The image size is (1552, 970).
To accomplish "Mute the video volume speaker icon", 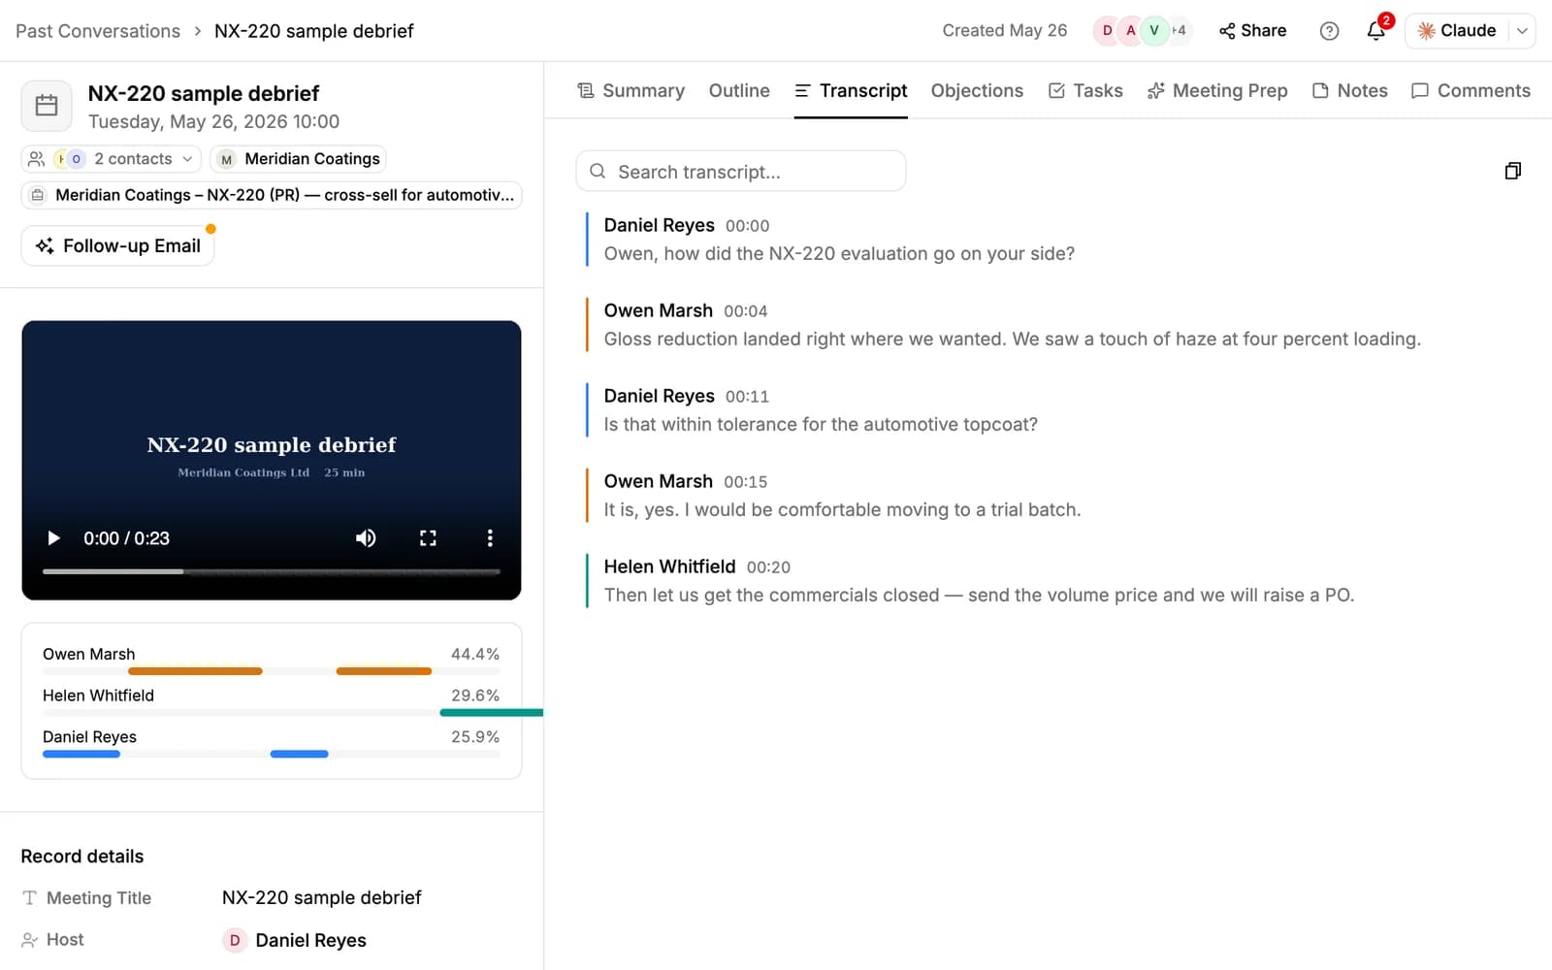I will (366, 538).
